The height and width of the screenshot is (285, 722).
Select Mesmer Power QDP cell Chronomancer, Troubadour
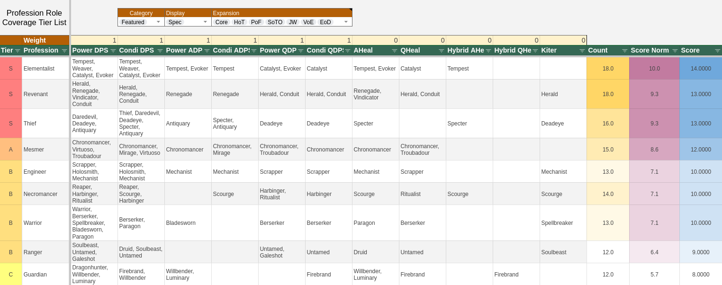[x=282, y=150]
